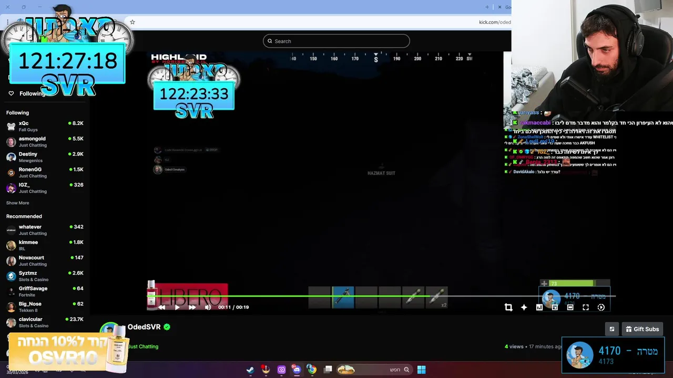Open the purple camera app in taskbar
Viewport: 673px width, 378px height.
pos(281,370)
